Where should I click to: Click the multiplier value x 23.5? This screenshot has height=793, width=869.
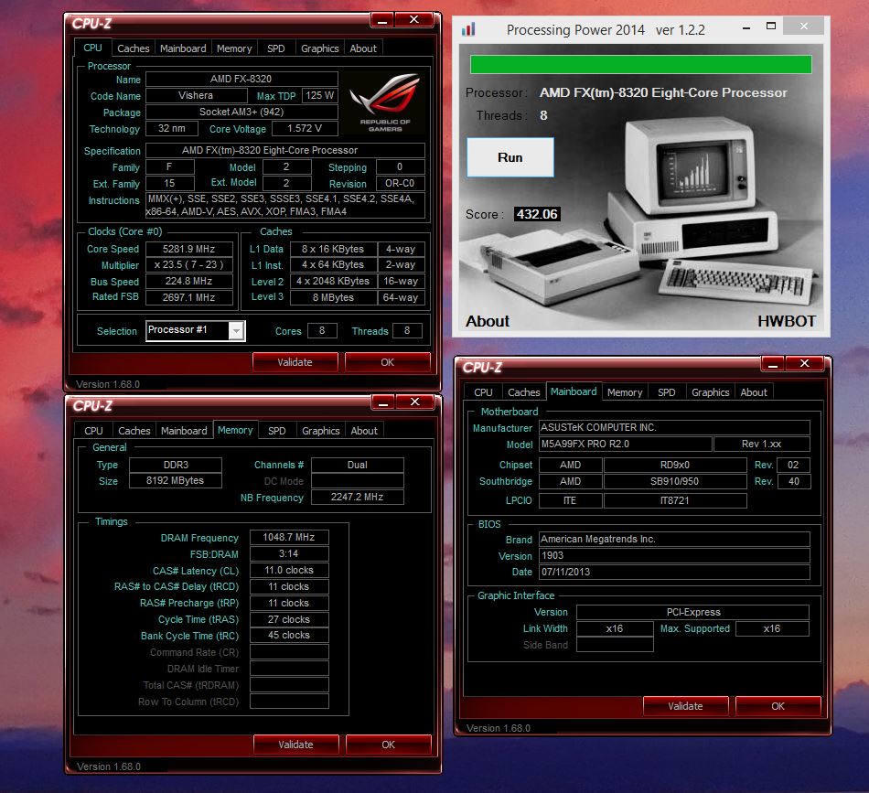coord(189,265)
